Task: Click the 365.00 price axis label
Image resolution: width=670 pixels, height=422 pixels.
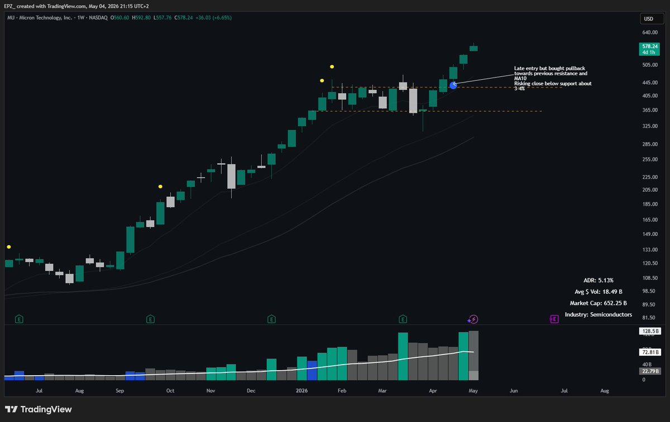Action: [x=650, y=110]
